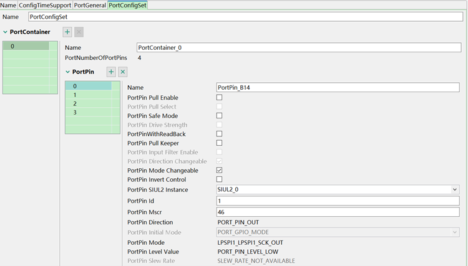Open the PortGeneral tab

click(x=90, y=5)
